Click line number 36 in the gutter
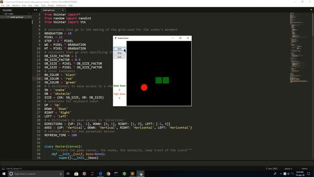The height and width of the screenshot is (177, 314). [39, 147]
